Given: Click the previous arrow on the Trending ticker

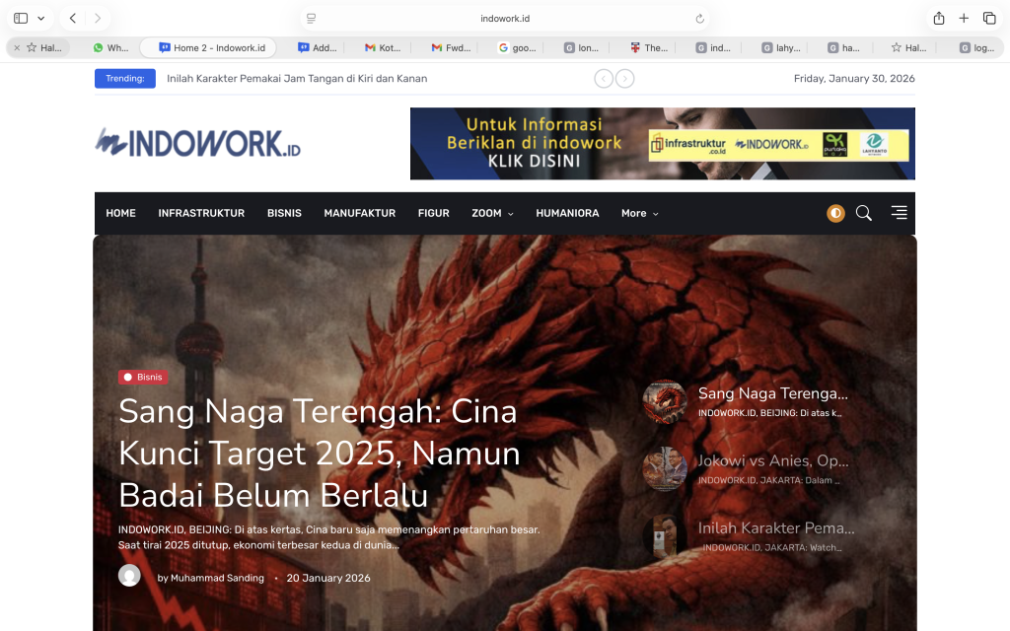Looking at the screenshot, I should [x=603, y=78].
